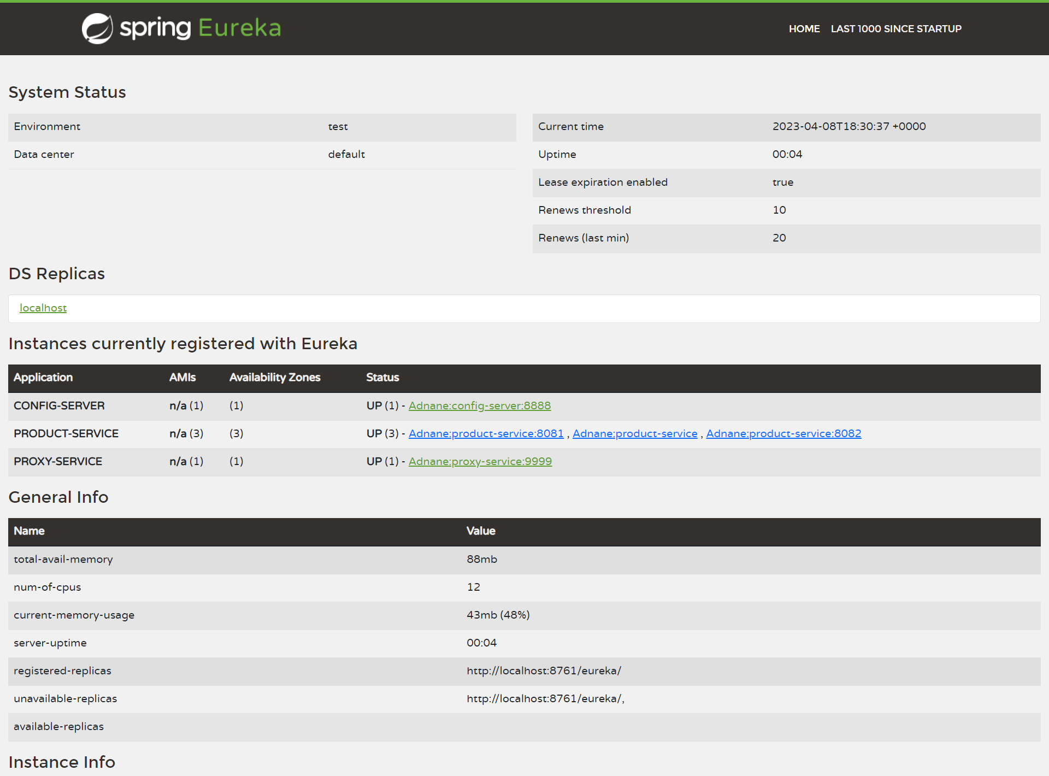Click the Eureka brand text
Image resolution: width=1049 pixels, height=776 pixels.
click(x=239, y=28)
